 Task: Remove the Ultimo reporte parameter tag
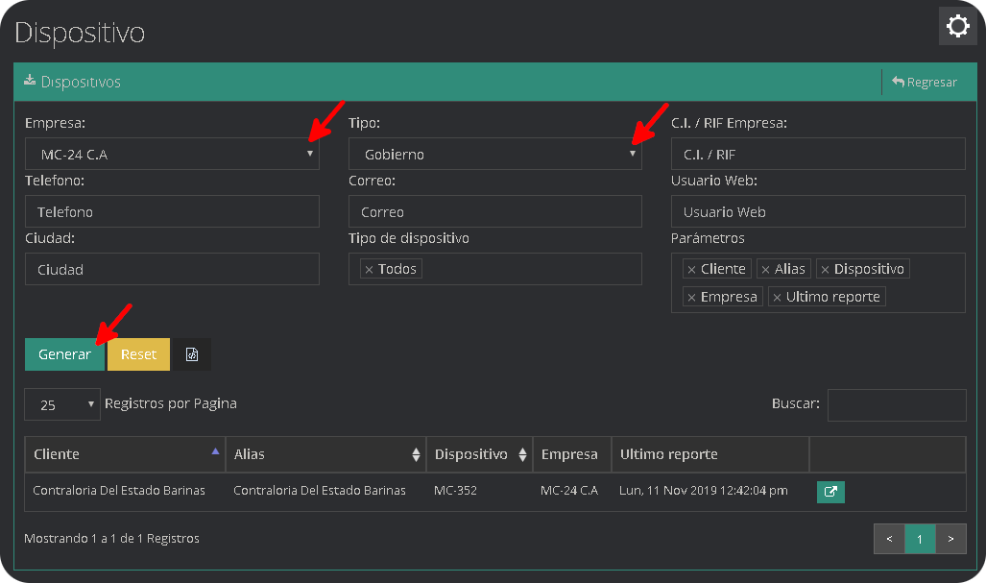click(x=777, y=298)
